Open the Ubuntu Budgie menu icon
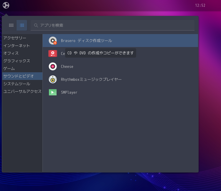Image resolution: width=221 pixels, height=191 pixels. [6, 5]
